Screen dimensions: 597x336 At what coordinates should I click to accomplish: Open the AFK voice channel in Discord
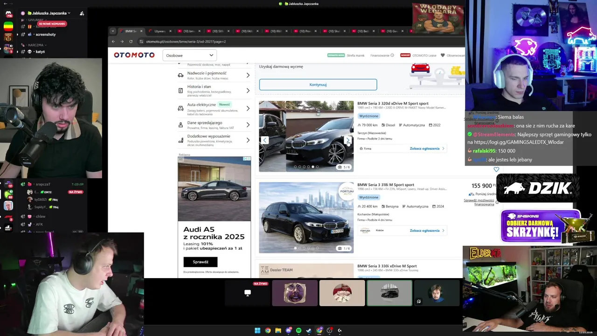tap(39, 224)
